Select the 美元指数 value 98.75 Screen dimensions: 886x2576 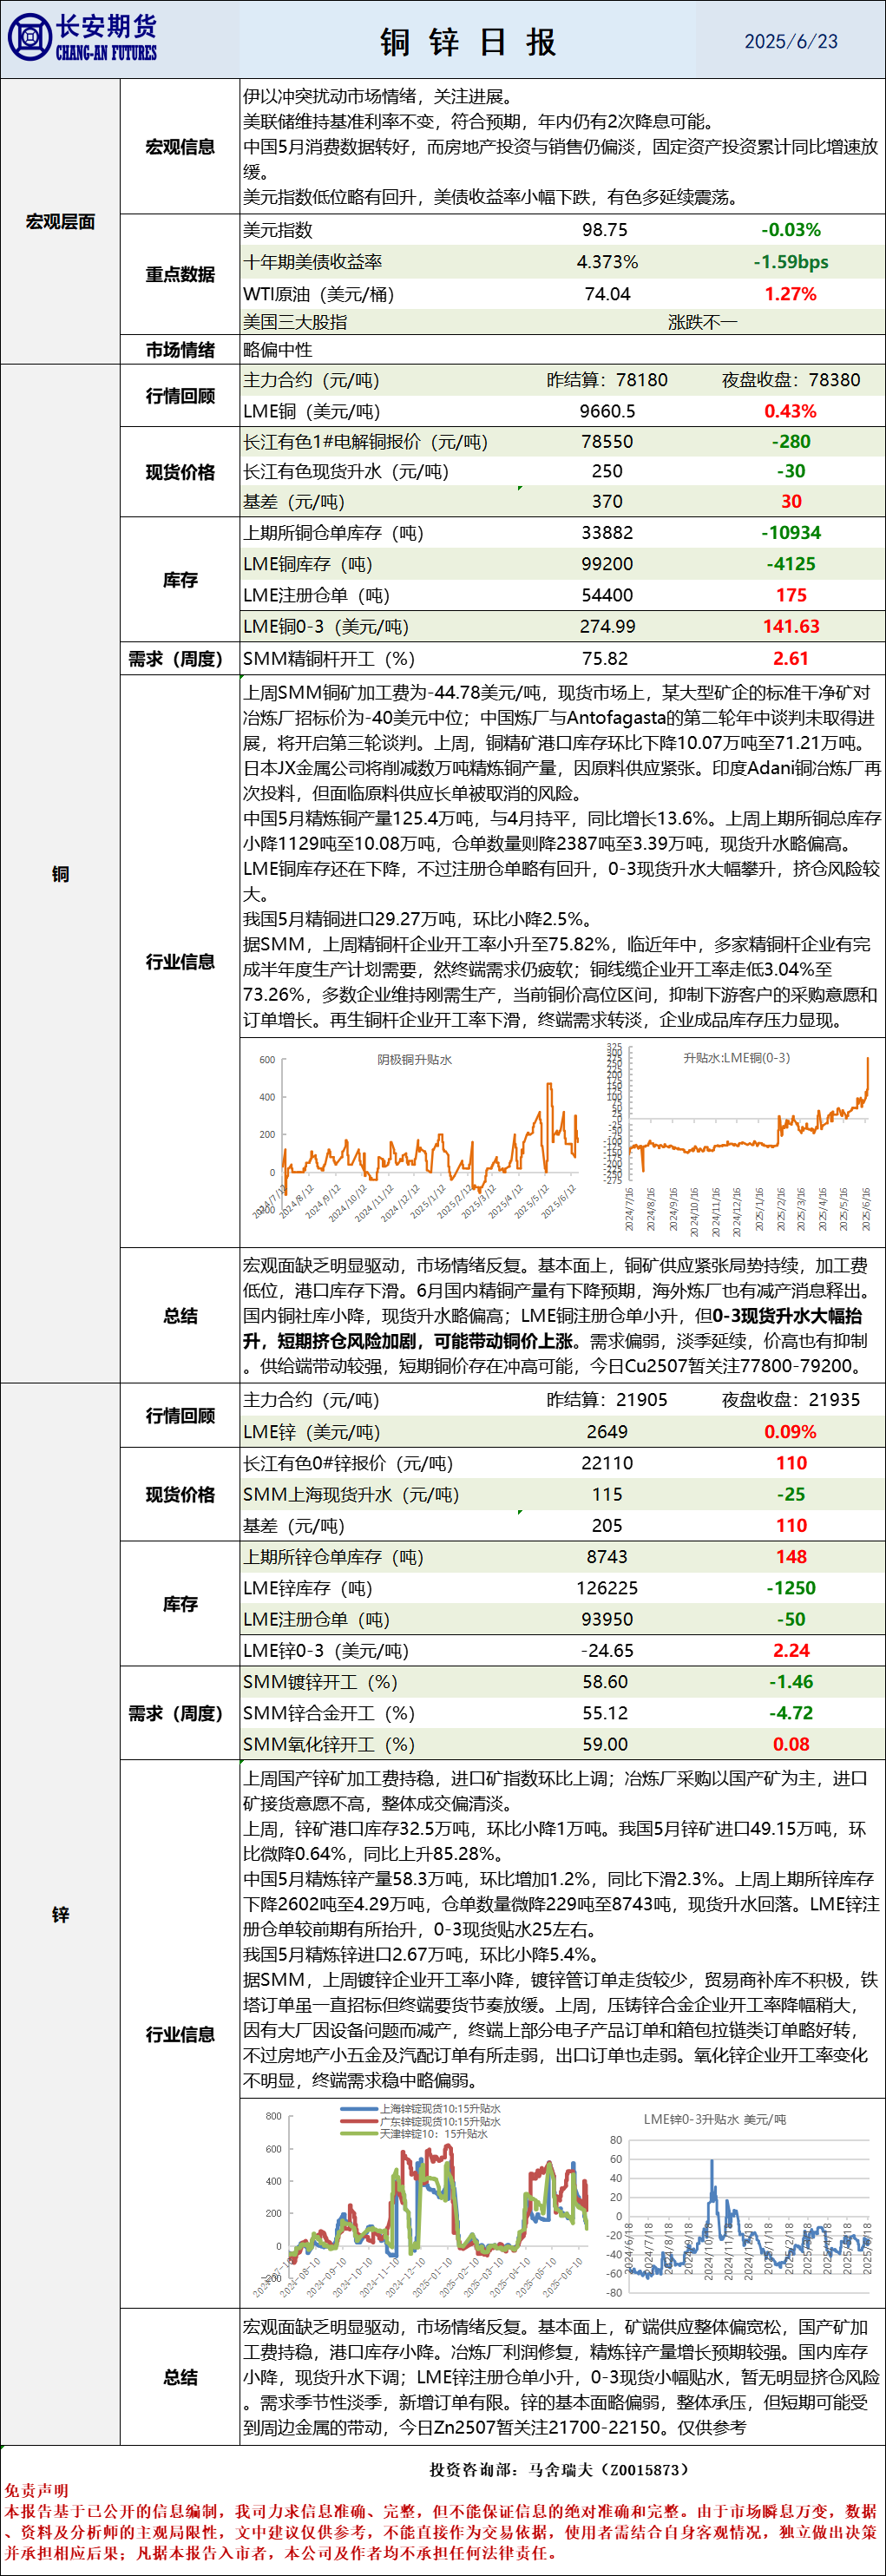point(605,230)
